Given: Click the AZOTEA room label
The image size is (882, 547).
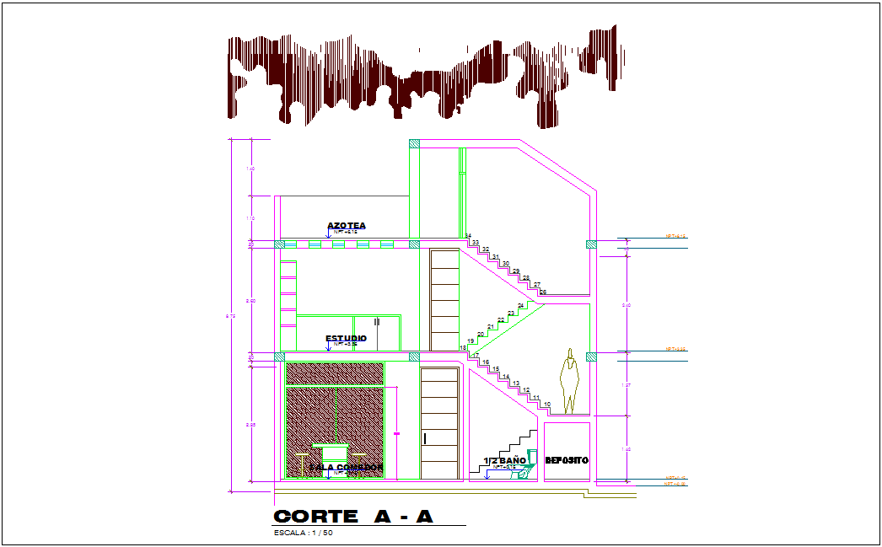Looking at the screenshot, I should 347,226.
